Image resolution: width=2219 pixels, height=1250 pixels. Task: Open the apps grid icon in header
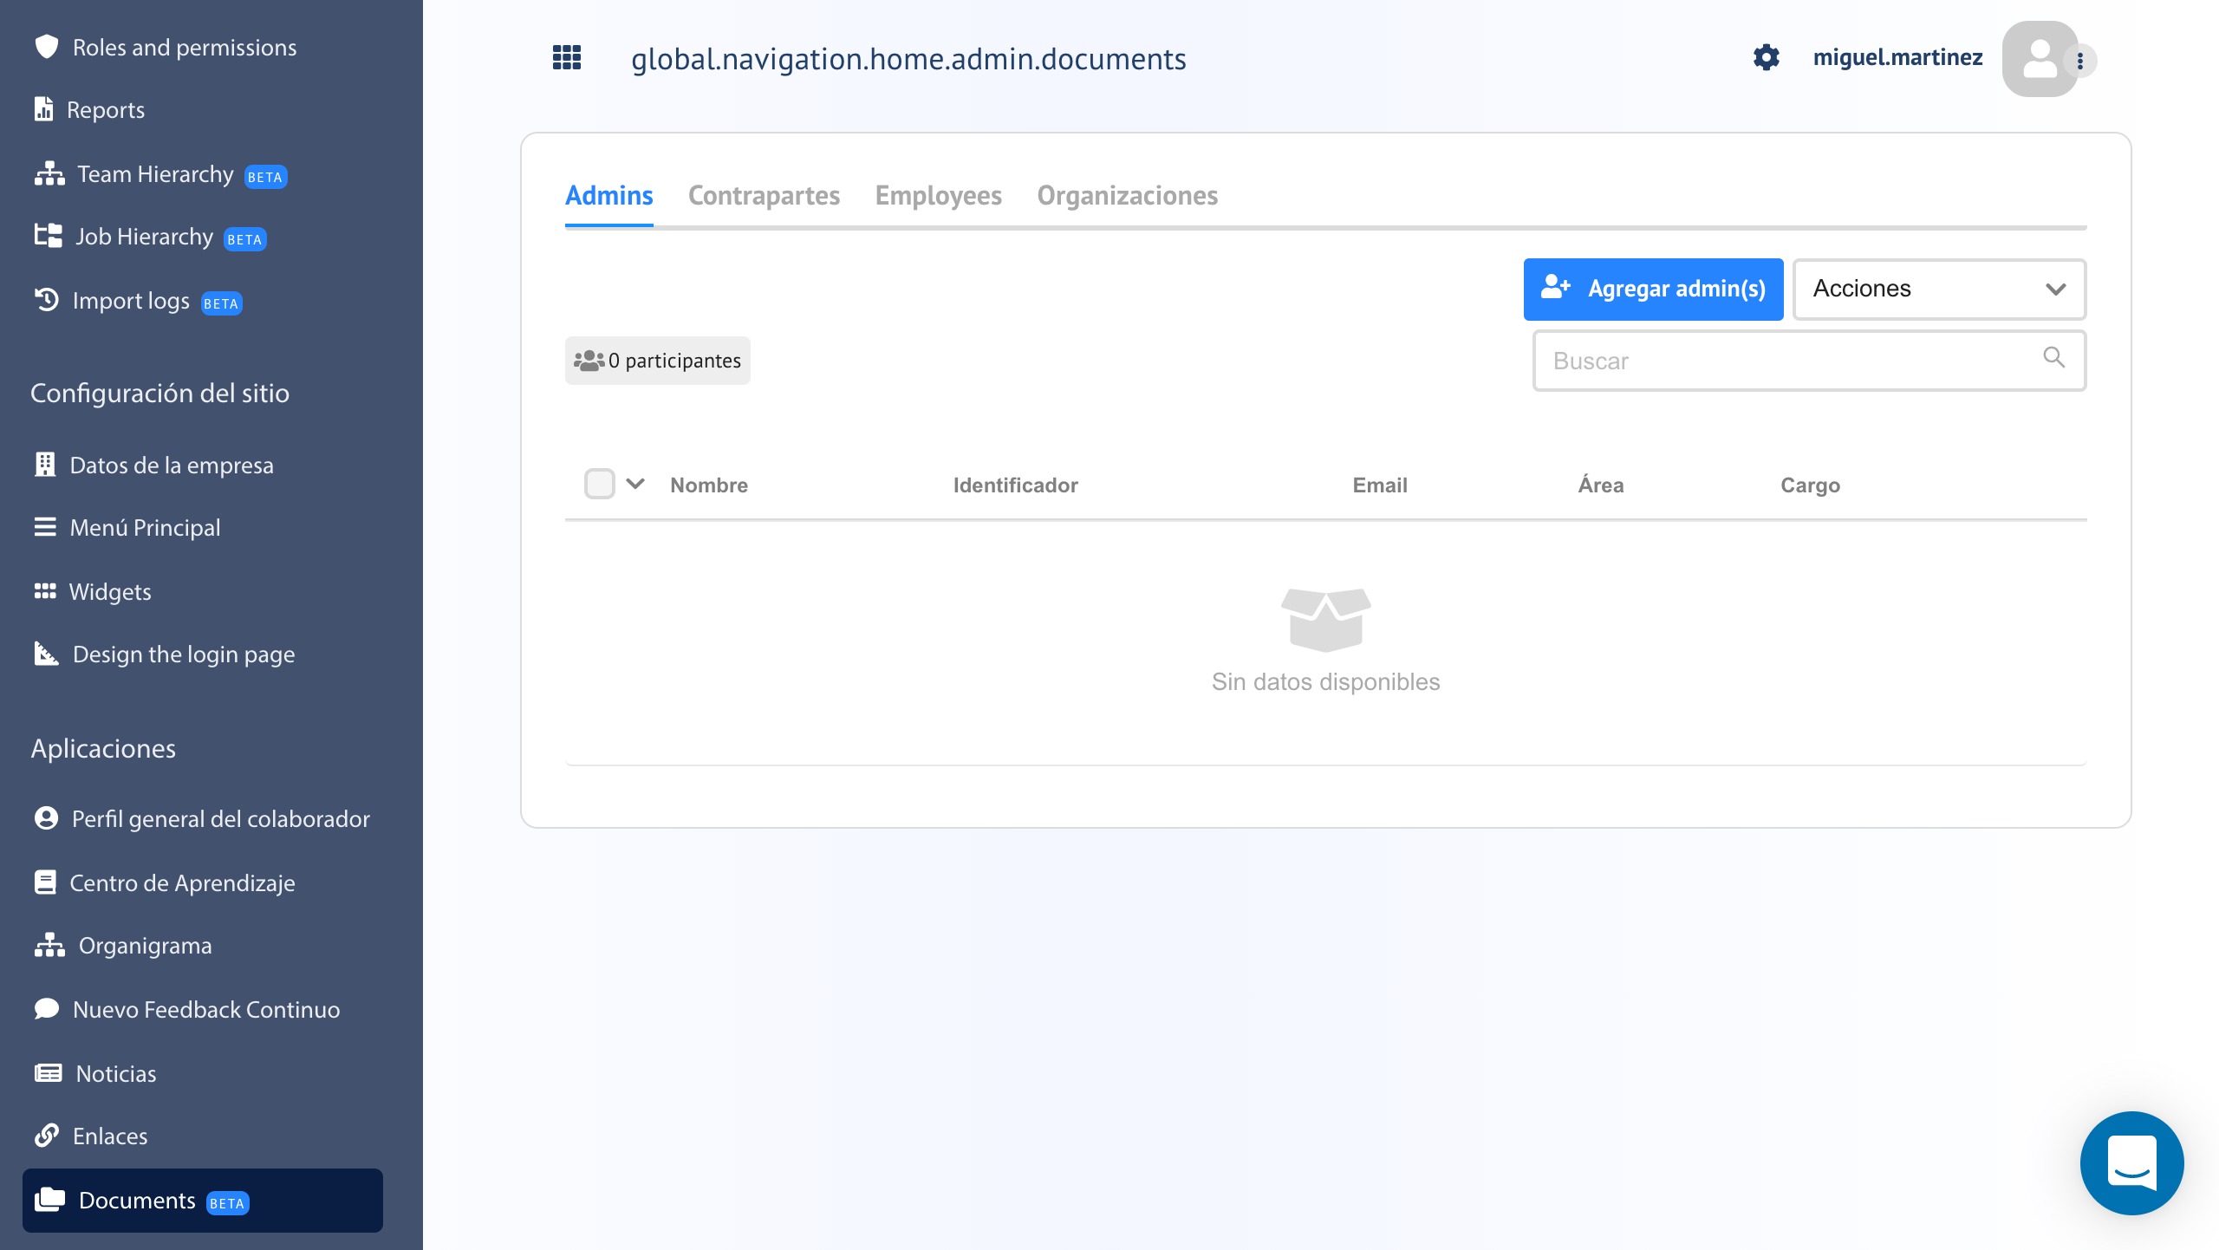[x=567, y=57]
